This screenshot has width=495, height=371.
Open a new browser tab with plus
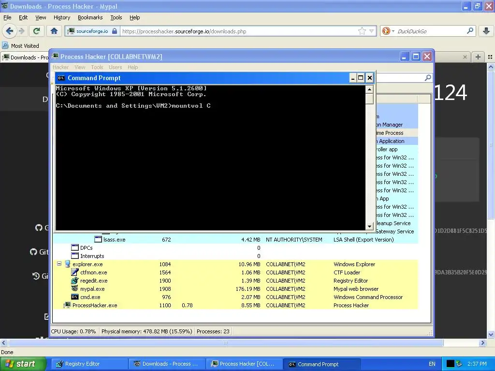click(478, 57)
